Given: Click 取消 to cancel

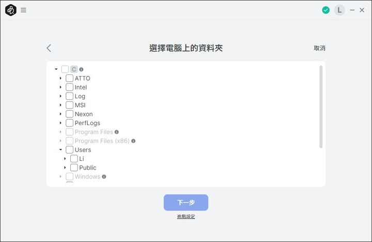Looking at the screenshot, I should 320,48.
